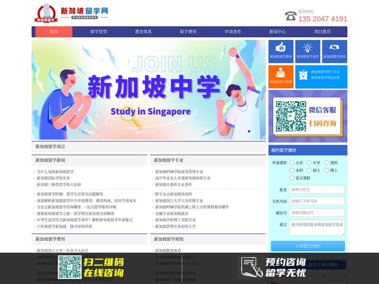This screenshot has width=379, height=284.
Task: Select the 本科 radio button
Action: click(292, 170)
